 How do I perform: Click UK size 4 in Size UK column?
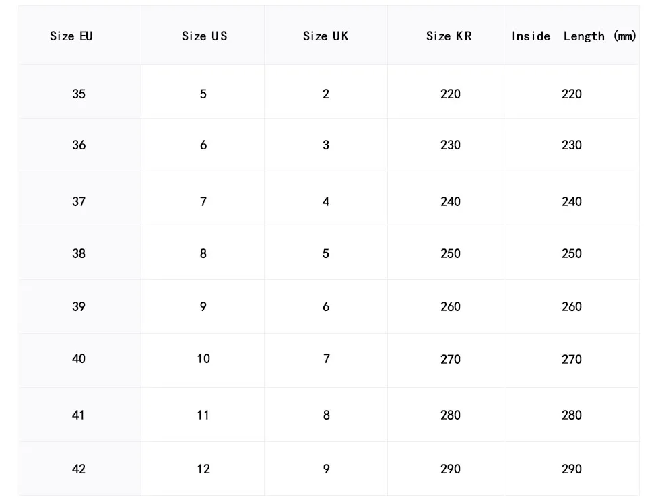pos(326,202)
